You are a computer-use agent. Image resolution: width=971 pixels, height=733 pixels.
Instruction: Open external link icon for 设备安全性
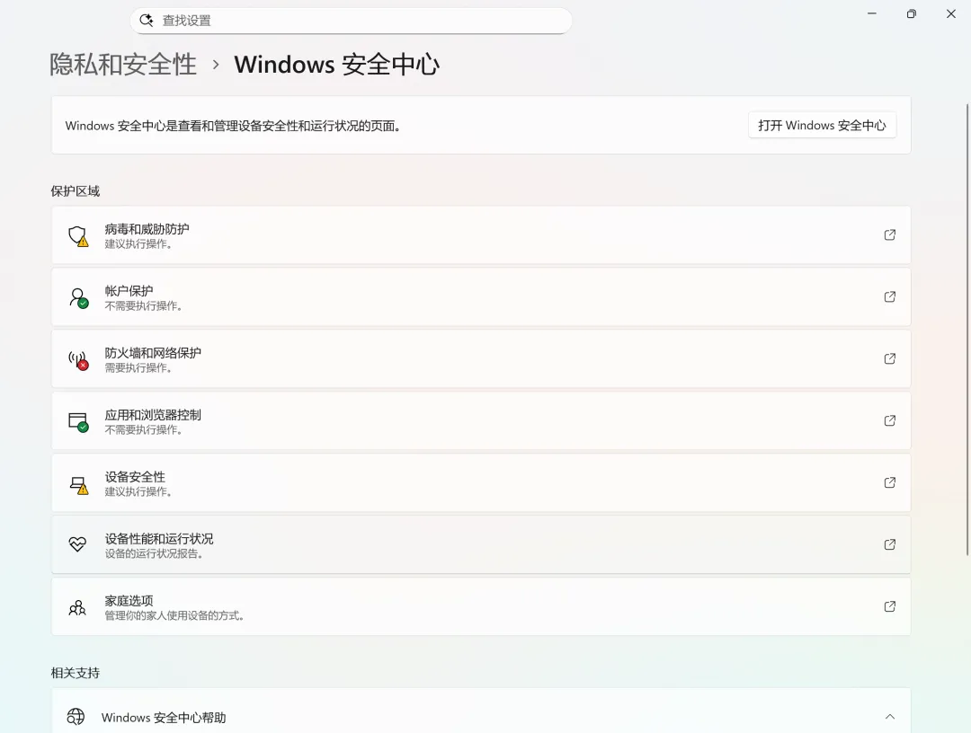(890, 482)
